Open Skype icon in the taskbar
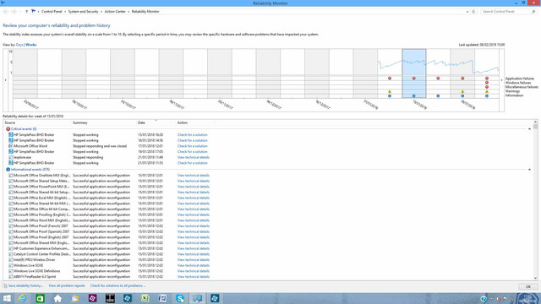Screen dimensions: 541x304 (180, 298)
